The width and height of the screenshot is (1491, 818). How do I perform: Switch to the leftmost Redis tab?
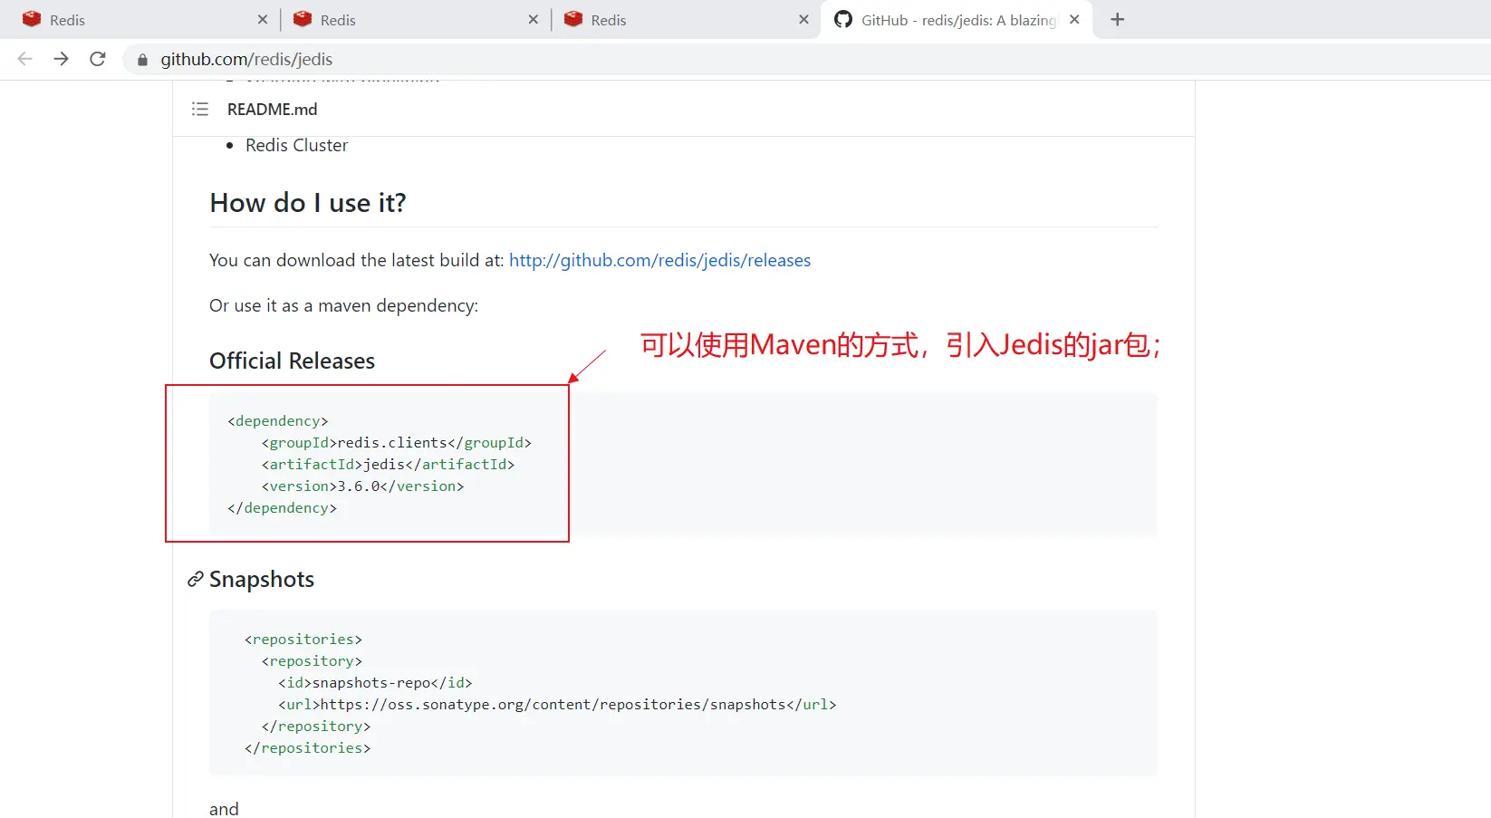point(136,20)
